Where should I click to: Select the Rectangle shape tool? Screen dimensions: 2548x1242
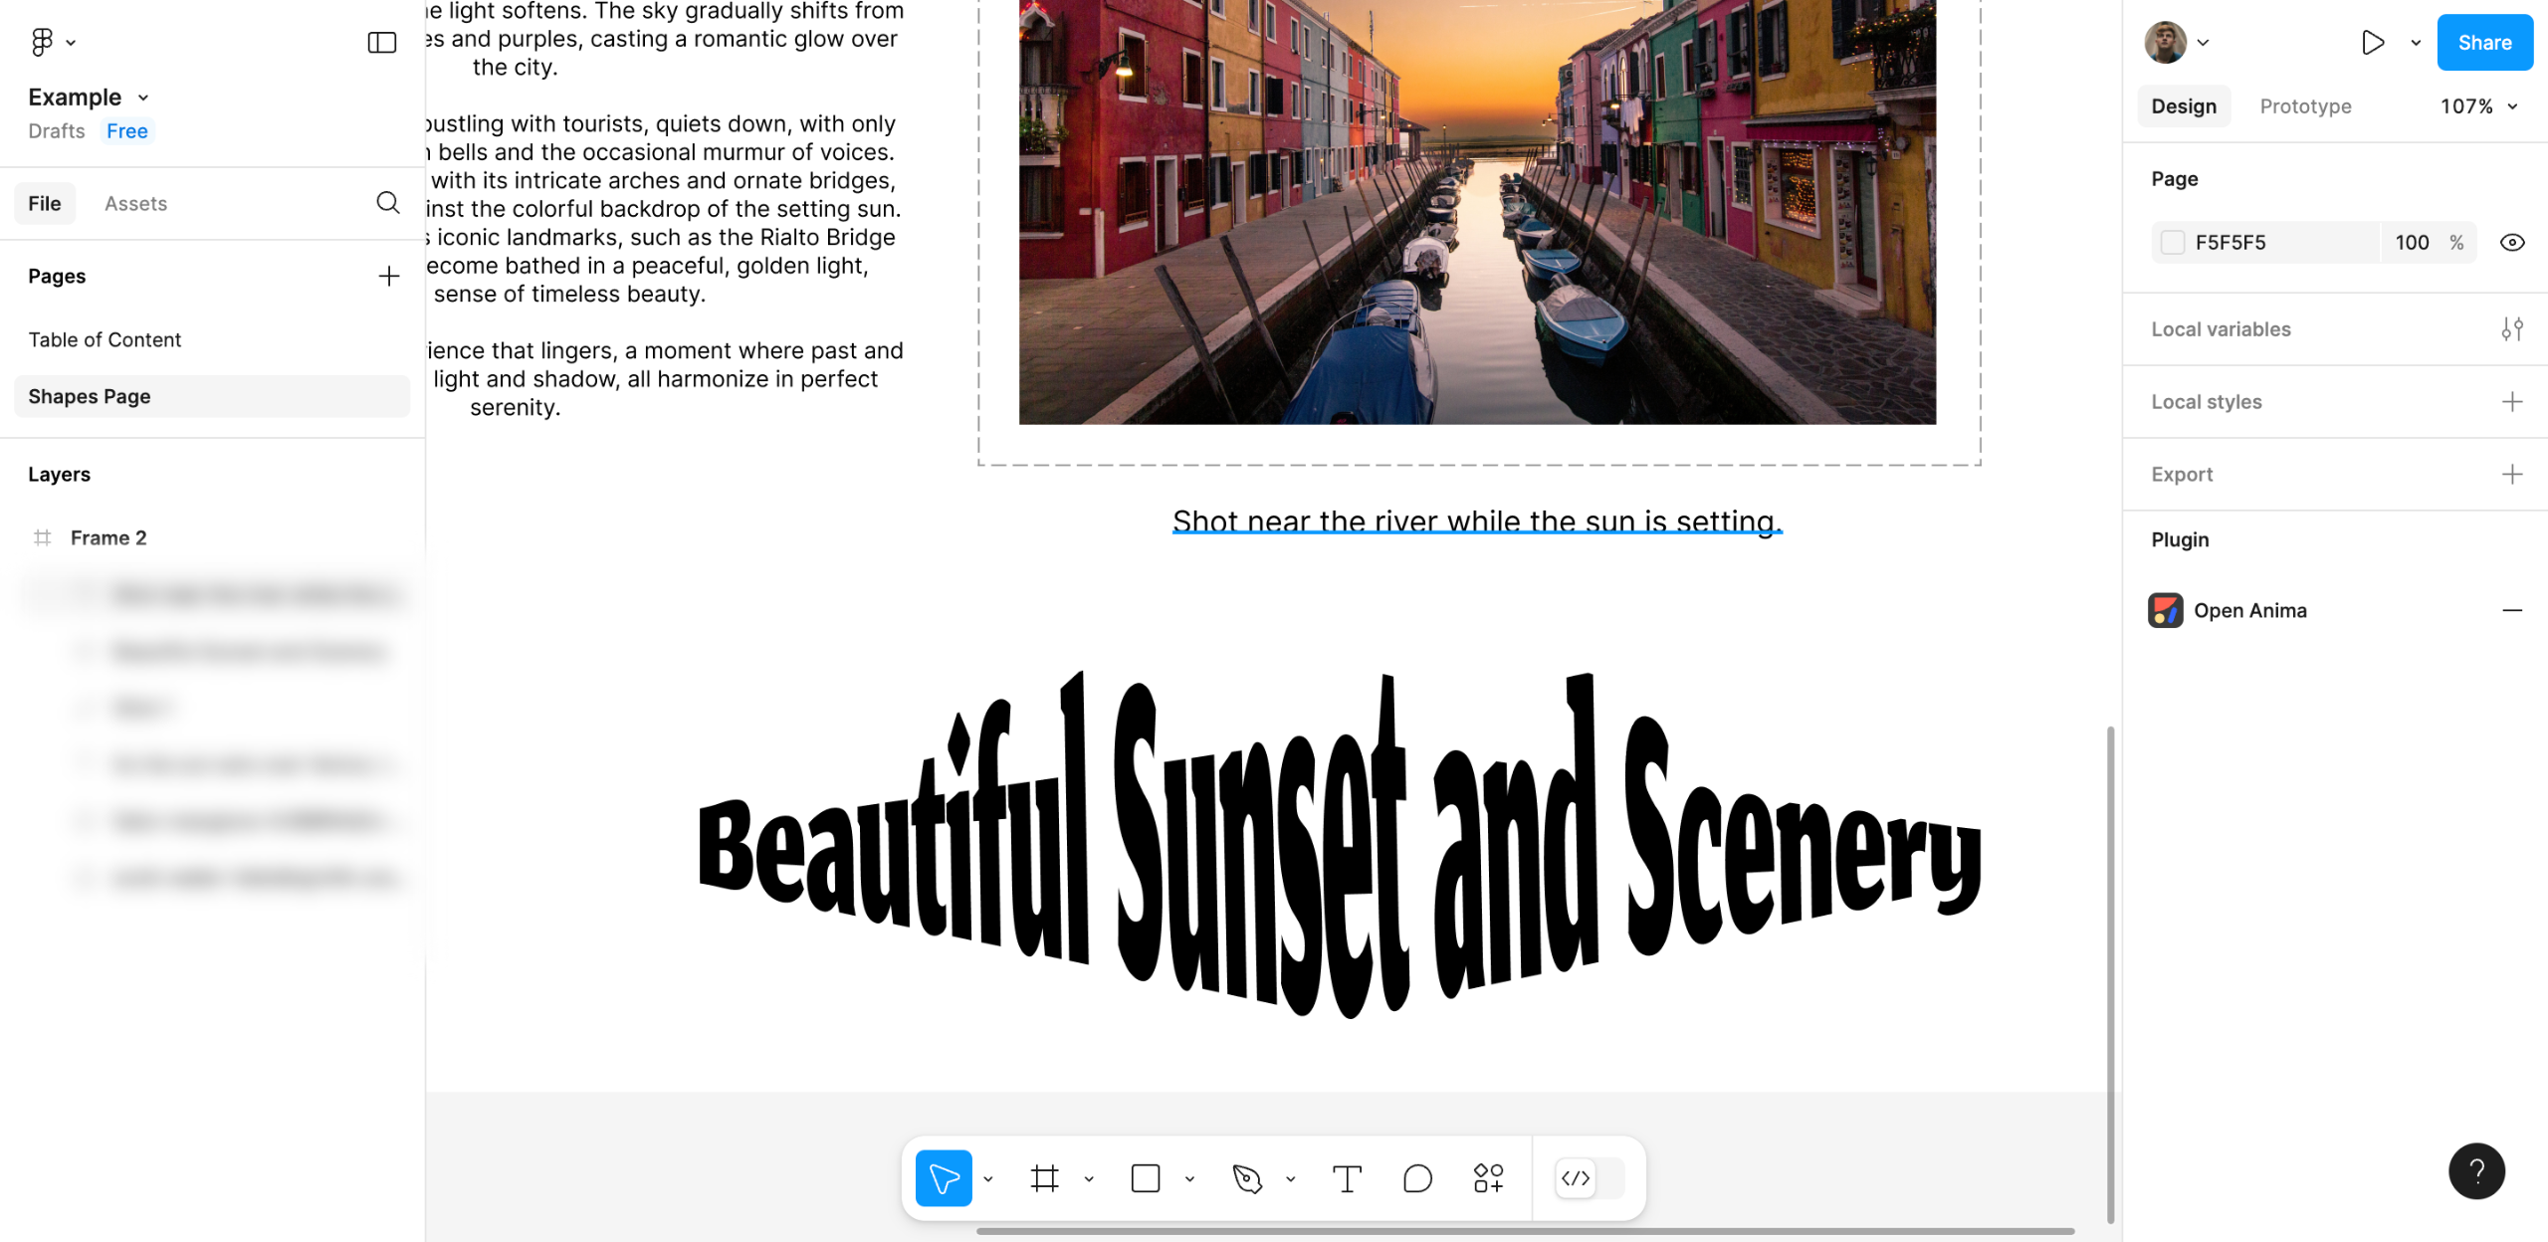[x=1146, y=1178]
